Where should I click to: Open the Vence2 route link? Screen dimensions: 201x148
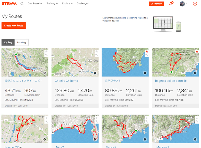coord(111,147)
